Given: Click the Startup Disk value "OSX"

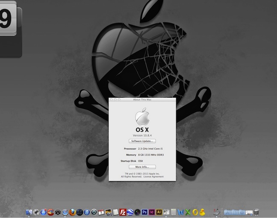Looking at the screenshot, I should tap(141, 161).
